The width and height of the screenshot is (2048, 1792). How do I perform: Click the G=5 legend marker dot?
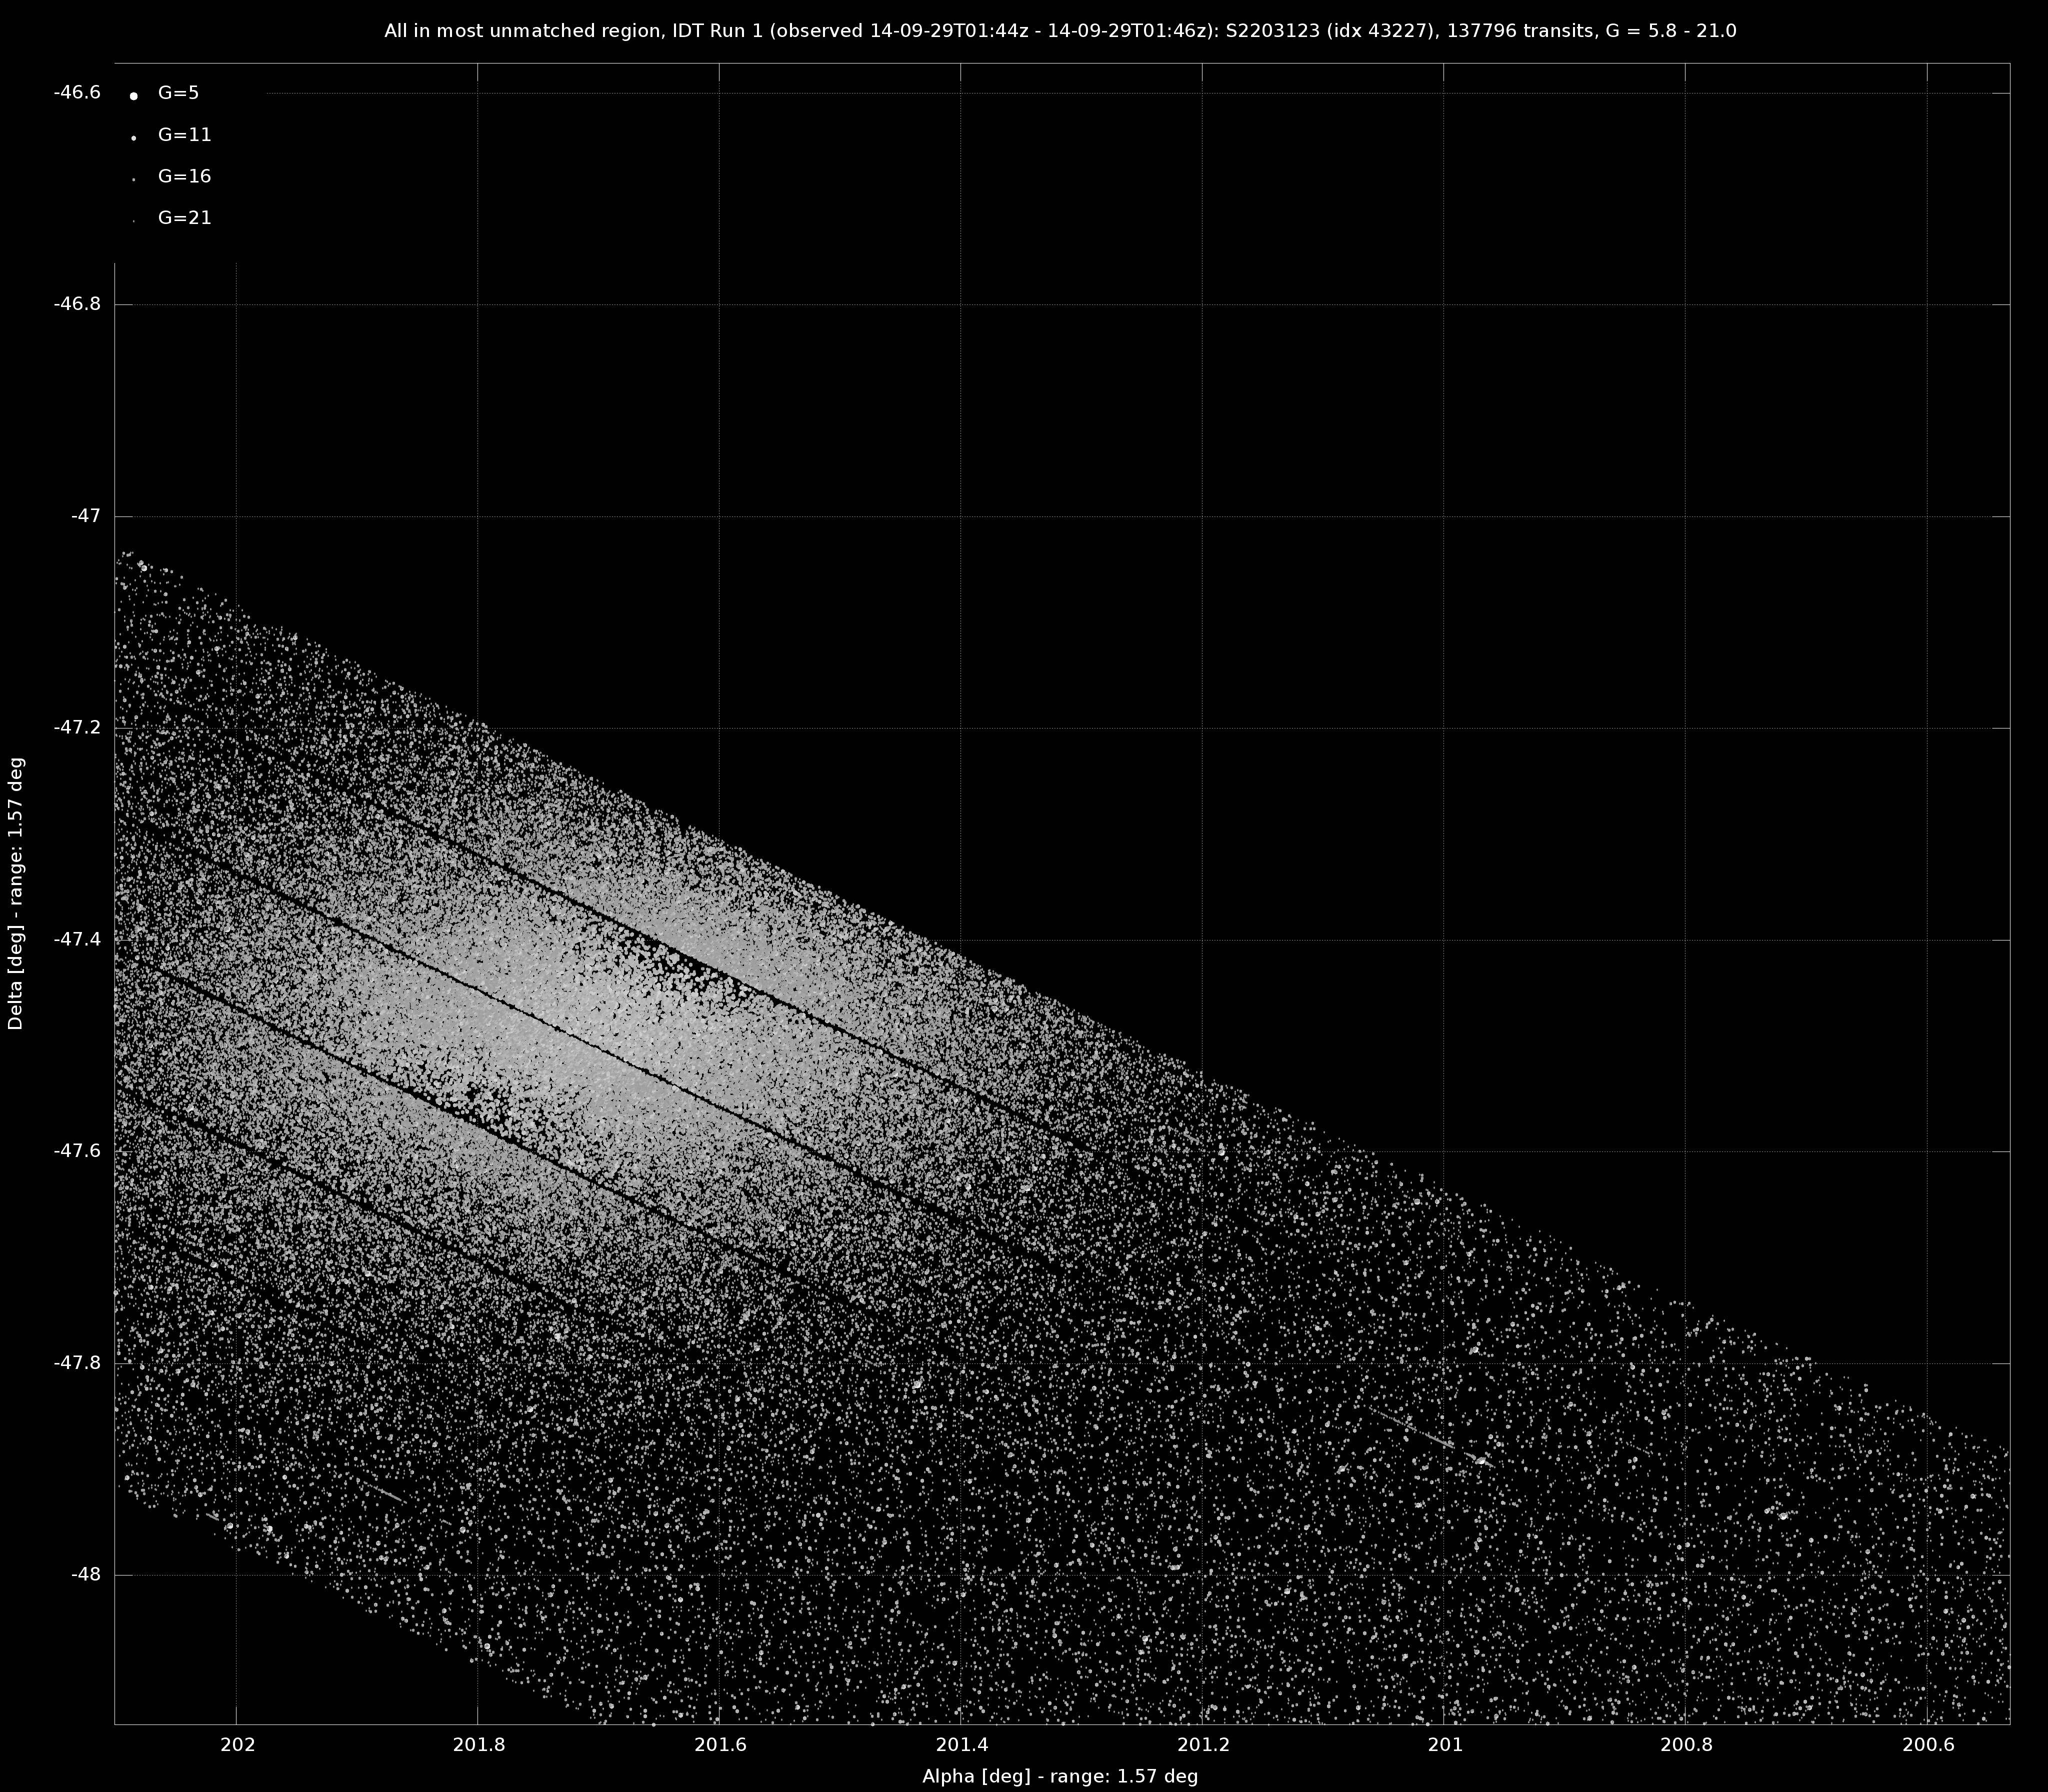133,96
